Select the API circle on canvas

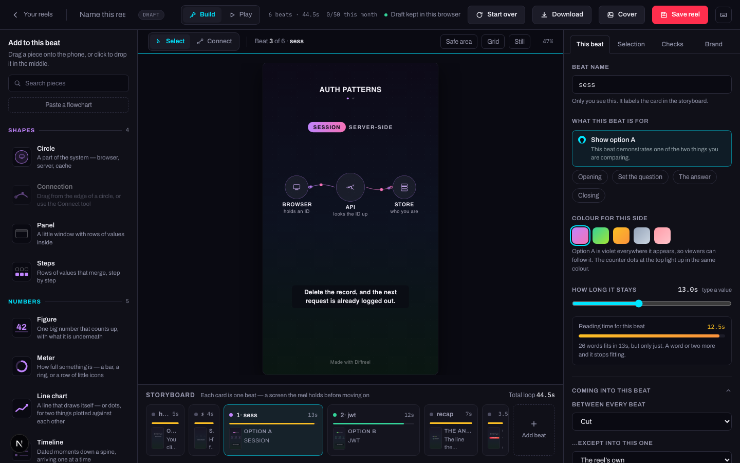[x=350, y=187]
